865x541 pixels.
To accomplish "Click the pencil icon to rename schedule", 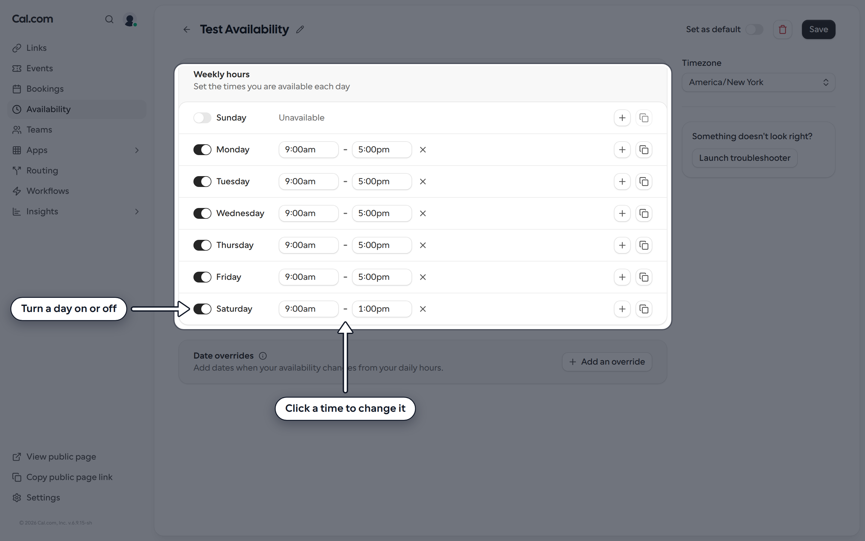I will point(300,29).
